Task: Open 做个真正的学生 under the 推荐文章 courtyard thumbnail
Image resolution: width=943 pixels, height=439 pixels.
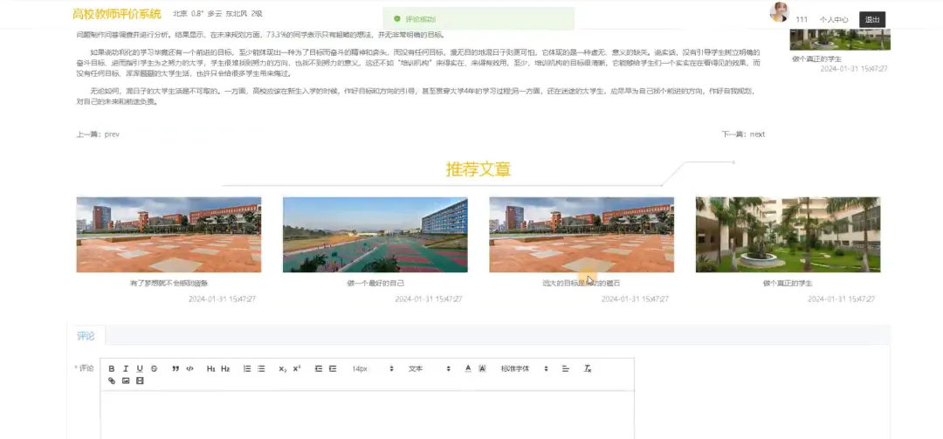Action: click(x=788, y=284)
